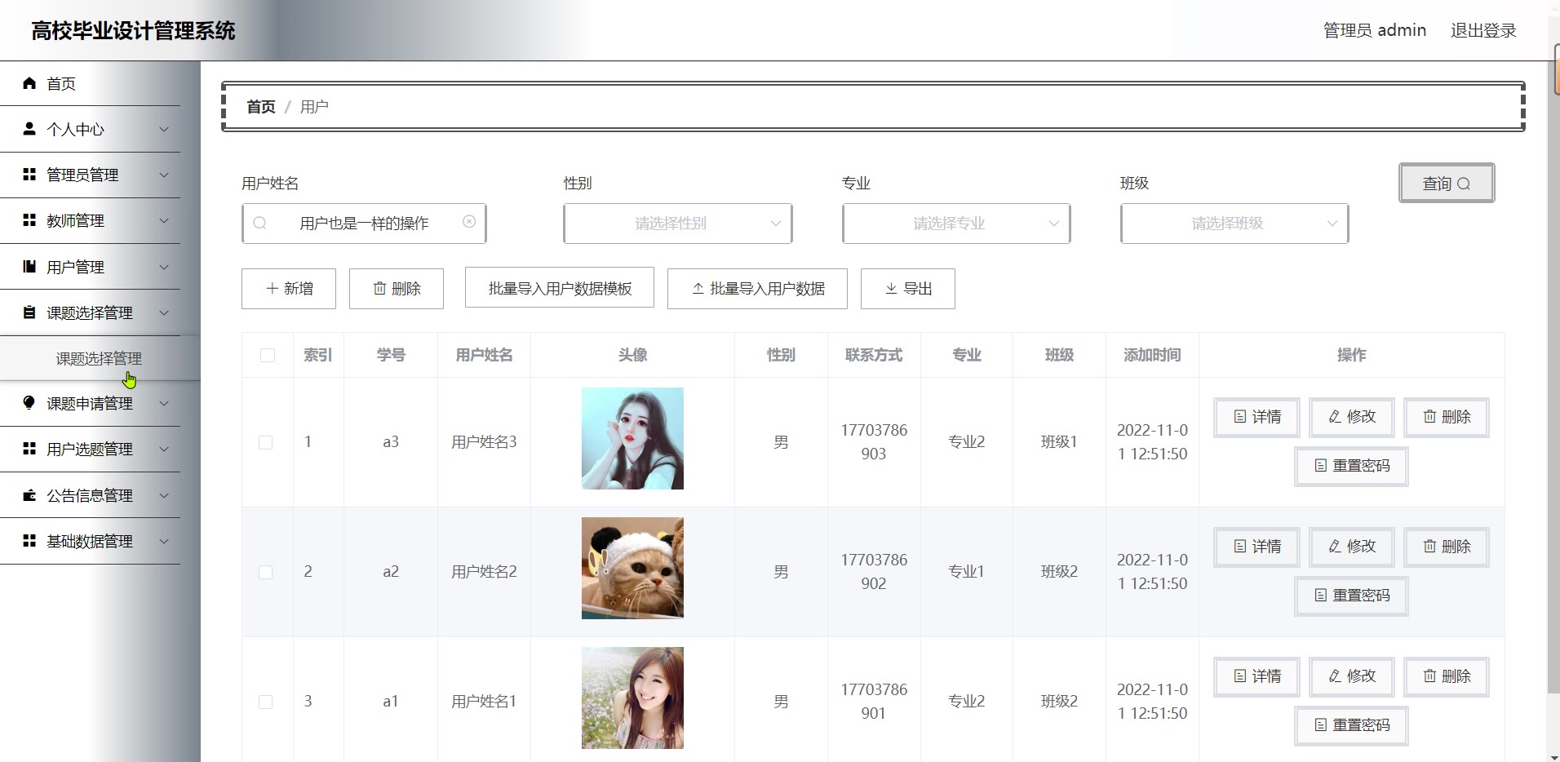Click the 详情 document icon for 用户姓名1
This screenshot has width=1560, height=762.
(1240, 676)
